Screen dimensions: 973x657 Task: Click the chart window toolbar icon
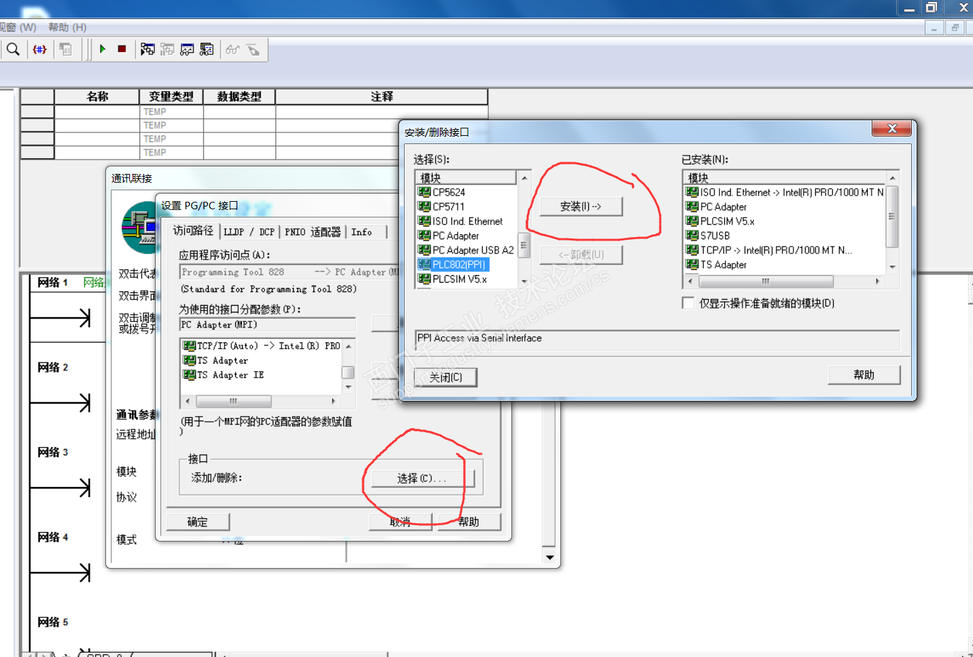[187, 49]
